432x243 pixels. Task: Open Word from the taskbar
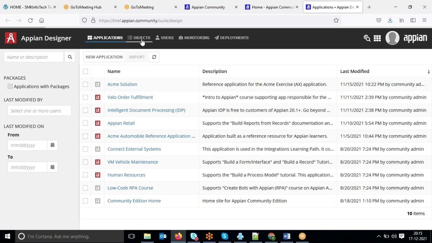click(x=287, y=236)
